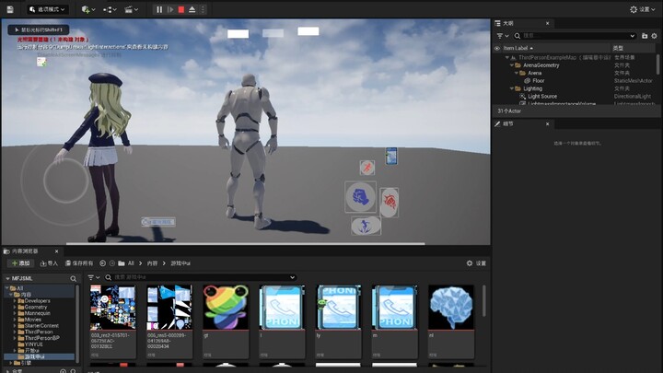Toggle the visibility eye column header

coord(497,48)
